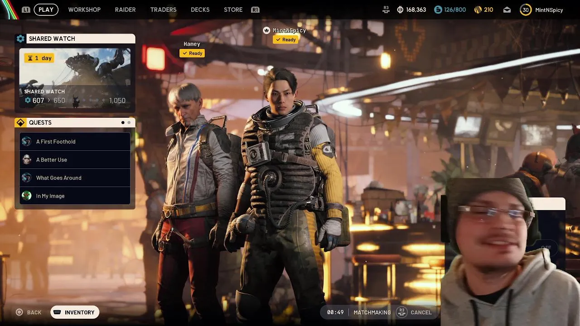Image resolution: width=580 pixels, height=326 pixels.
Task: Open the PLAY tab
Action: (x=46, y=10)
